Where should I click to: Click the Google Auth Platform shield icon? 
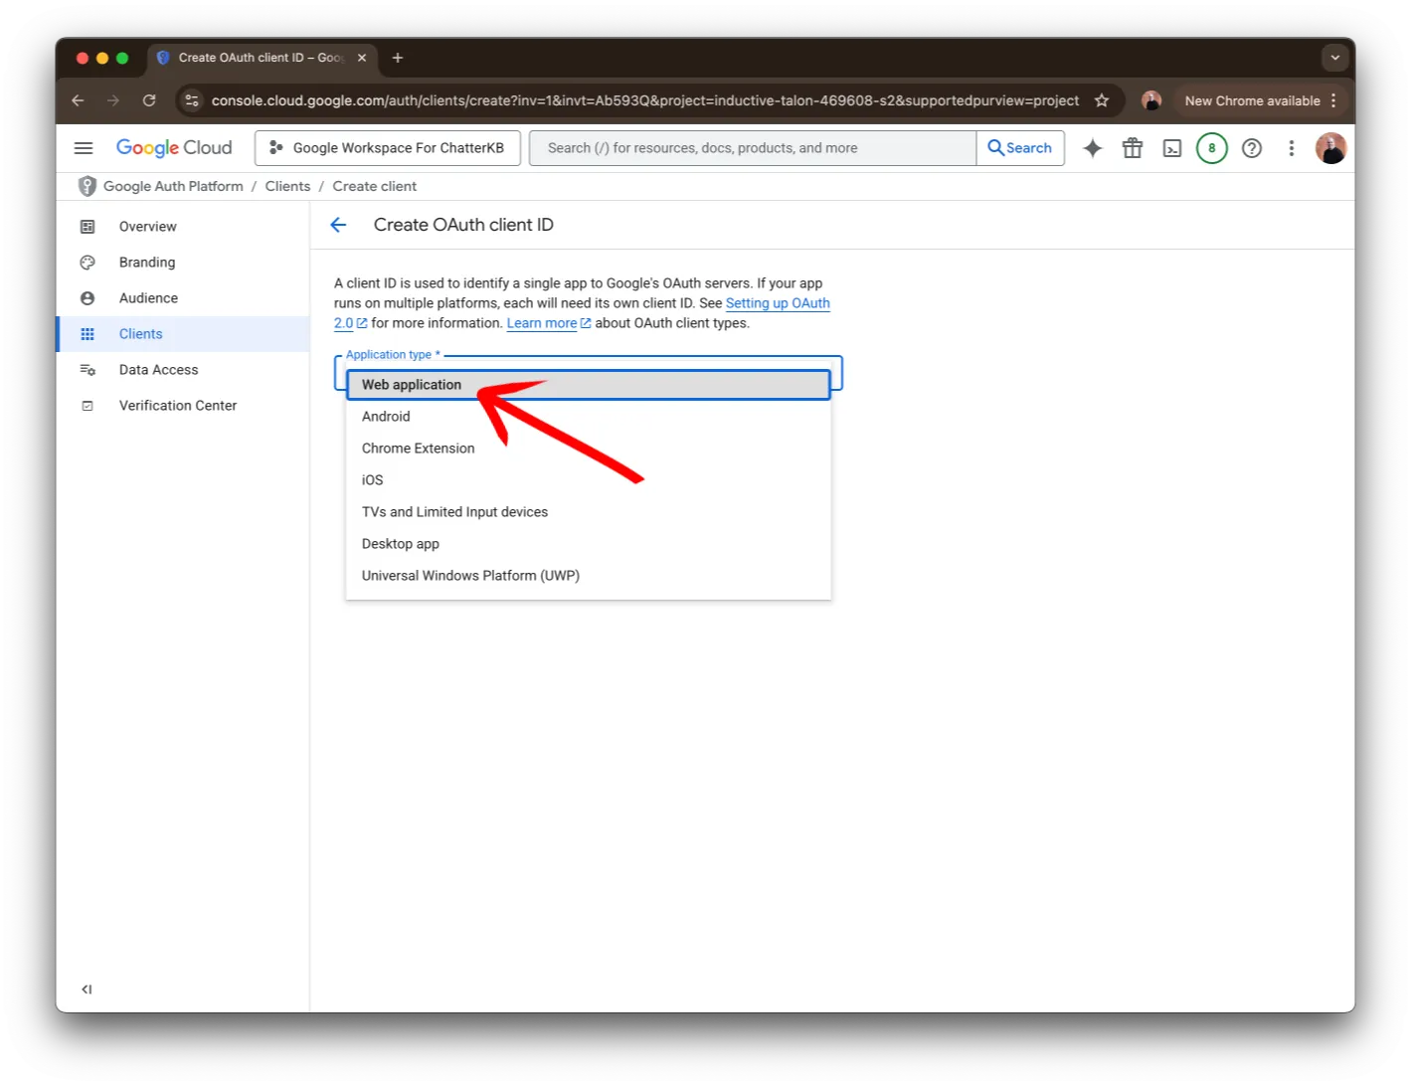(x=88, y=186)
